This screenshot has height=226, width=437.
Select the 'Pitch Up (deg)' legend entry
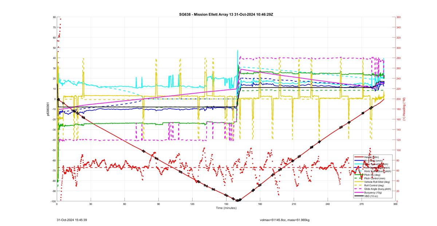372,175
